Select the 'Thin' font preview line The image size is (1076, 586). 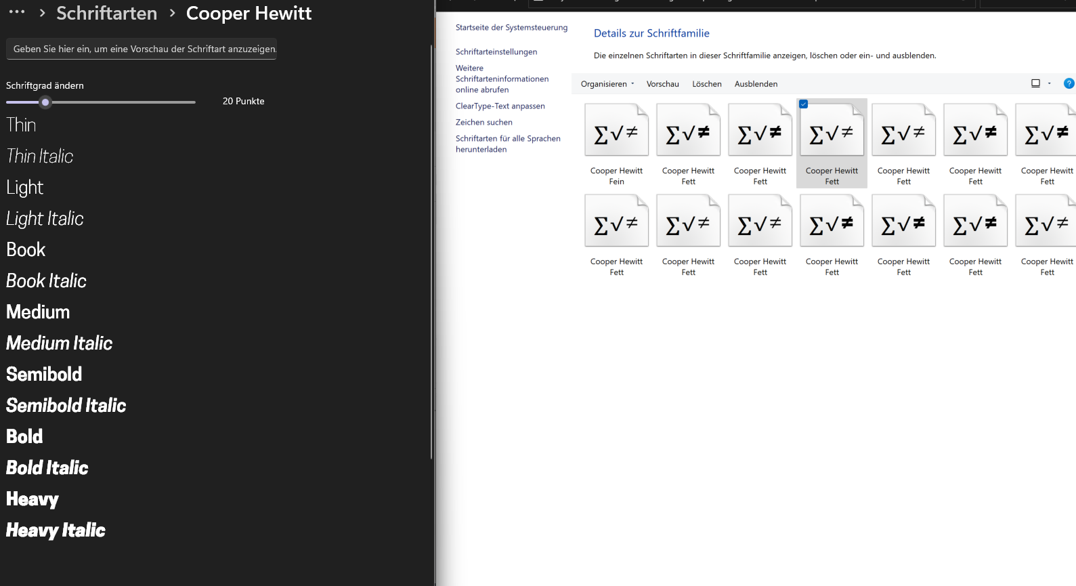pyautogui.click(x=21, y=125)
